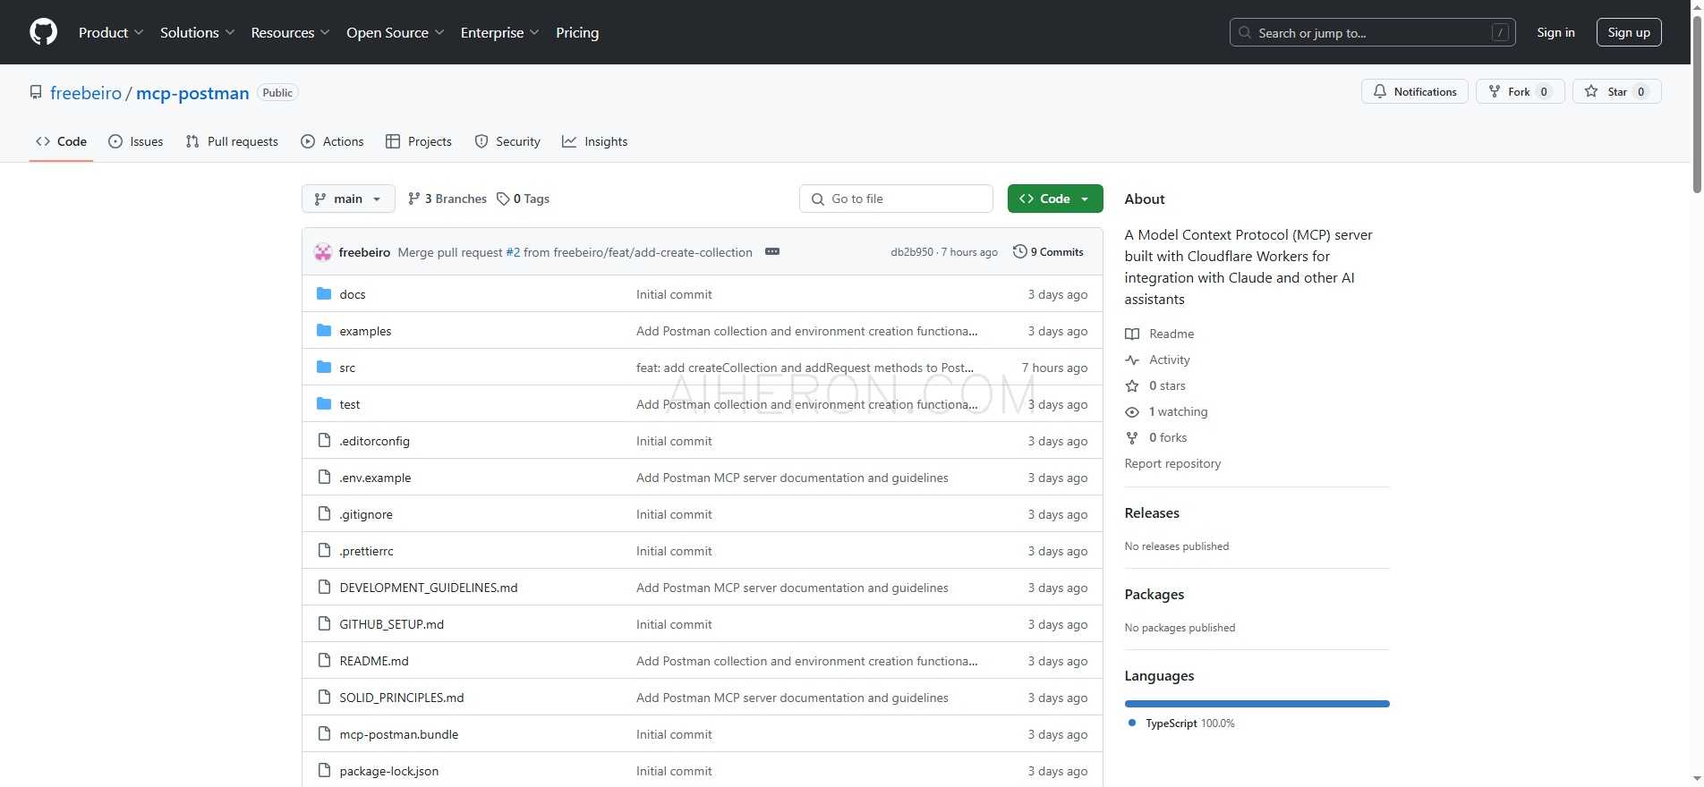The width and height of the screenshot is (1704, 787).
Task: Open the freebeiro user avatar
Action: click(323, 252)
